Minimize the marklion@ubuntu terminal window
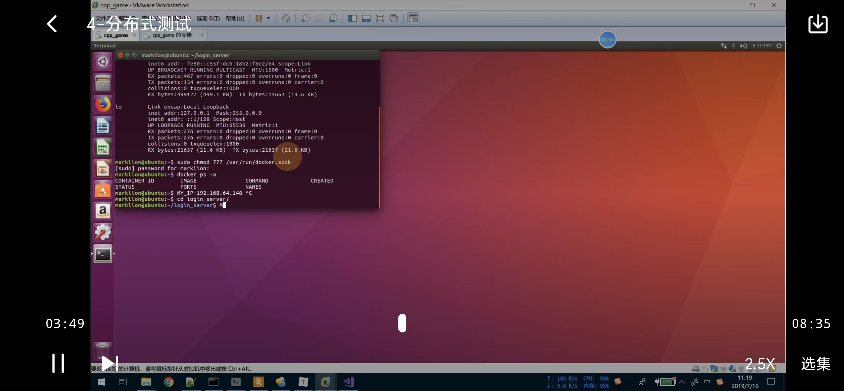This screenshot has width=844, height=391. tap(127, 55)
